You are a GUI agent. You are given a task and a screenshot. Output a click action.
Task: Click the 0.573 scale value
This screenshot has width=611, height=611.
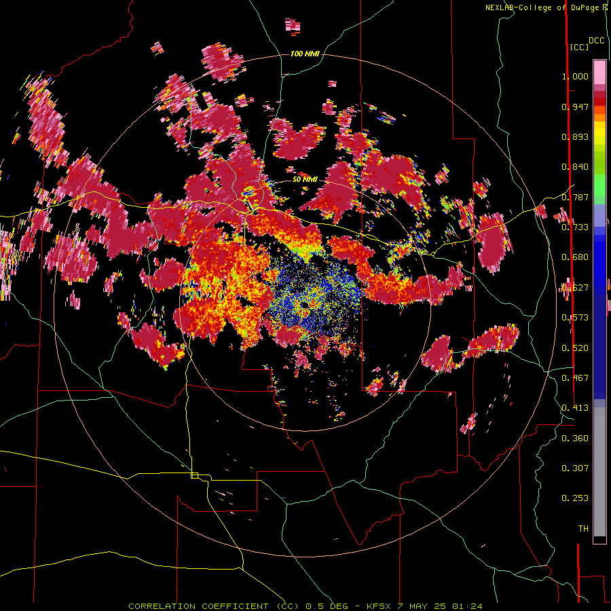point(575,318)
